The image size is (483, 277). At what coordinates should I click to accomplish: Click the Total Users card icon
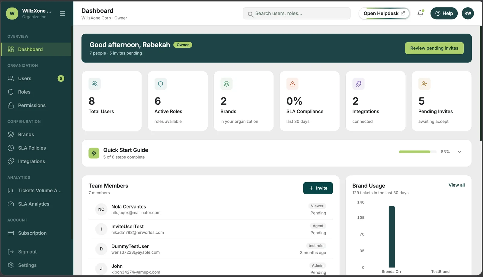click(x=94, y=84)
